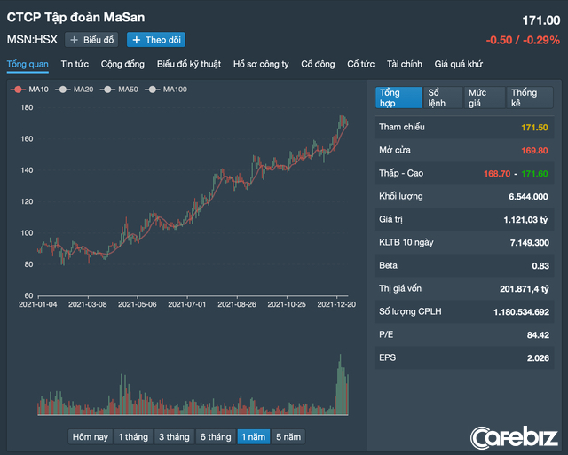This screenshot has width=568, height=455.
Task: Select the Tổng hợp panel tab
Action: 398,98
